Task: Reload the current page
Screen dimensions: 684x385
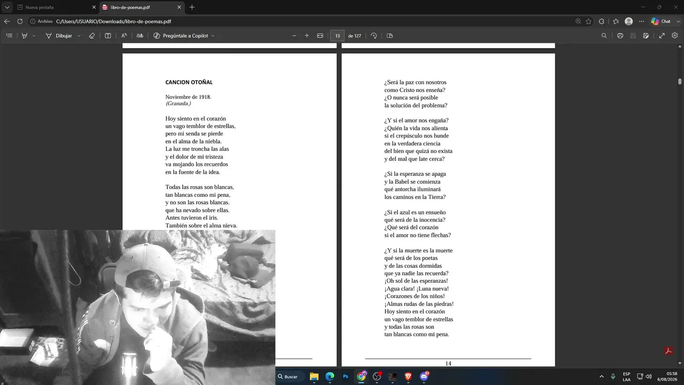Action: pyautogui.click(x=20, y=21)
